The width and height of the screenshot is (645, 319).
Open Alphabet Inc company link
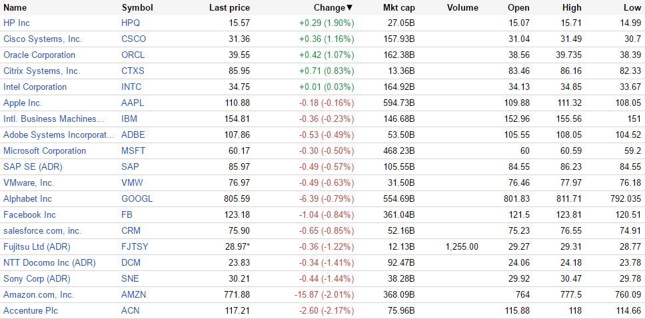[27, 198]
